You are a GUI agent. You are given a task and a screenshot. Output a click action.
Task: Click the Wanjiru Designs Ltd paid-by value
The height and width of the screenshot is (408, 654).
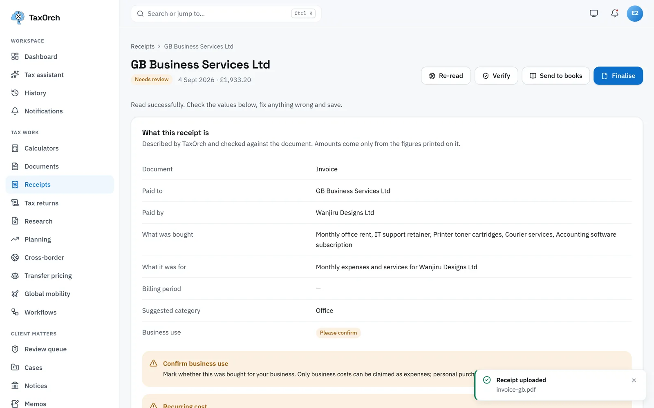tap(345, 213)
